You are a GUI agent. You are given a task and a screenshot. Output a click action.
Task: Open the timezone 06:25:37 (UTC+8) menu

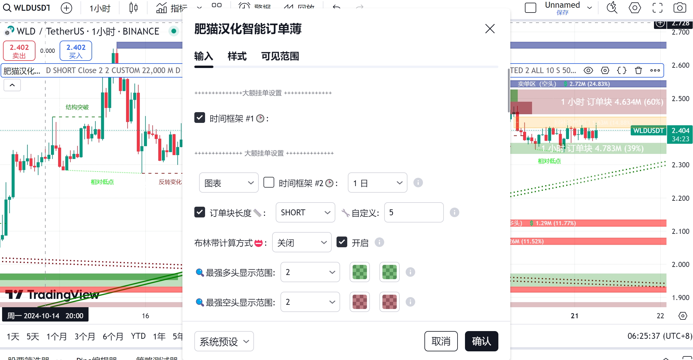point(660,336)
